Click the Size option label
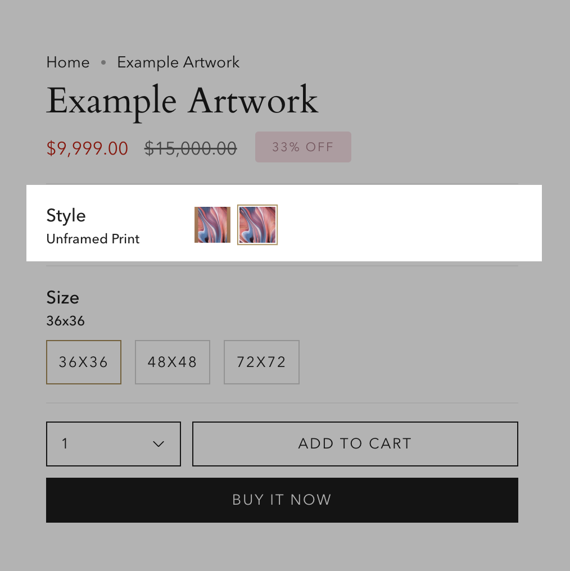The image size is (570, 571). pos(62,297)
